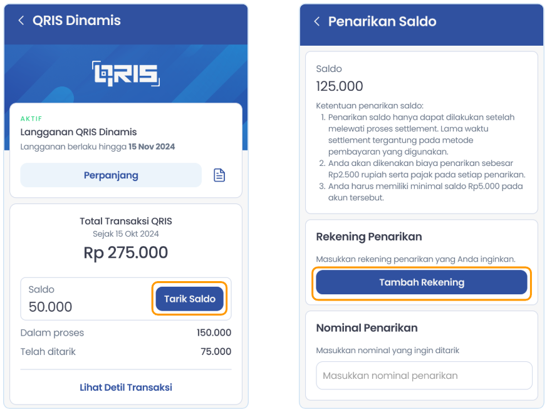Open the Lihat Detil Transaksi link

coord(126,387)
